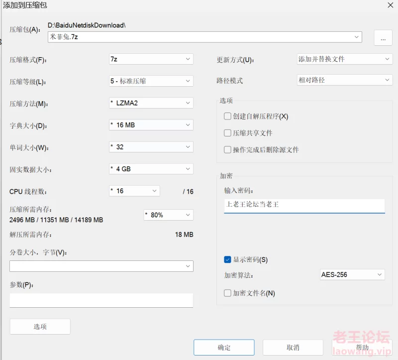Viewport: 398px width, 360px height.
Task: Click the 路径模式 label
Action: point(230,81)
